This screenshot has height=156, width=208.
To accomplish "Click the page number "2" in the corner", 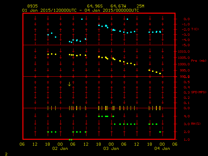I will click(6, 154).
